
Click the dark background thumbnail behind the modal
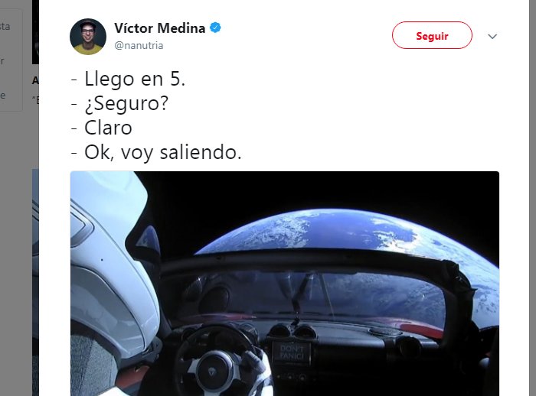point(35,32)
